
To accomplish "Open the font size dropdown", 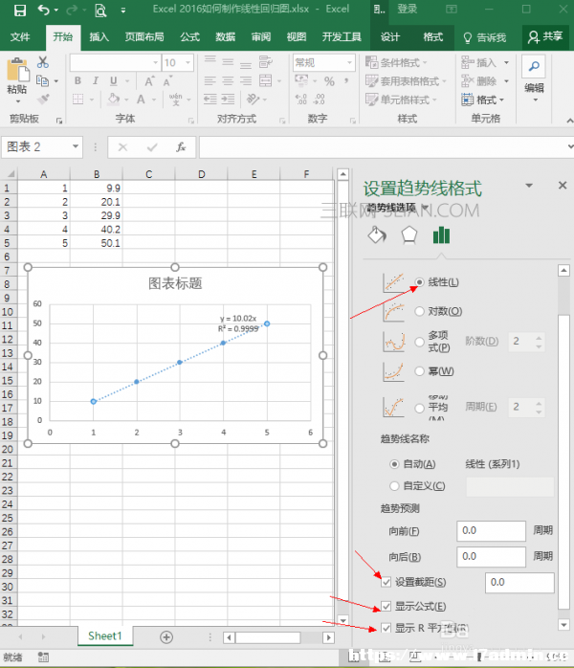I will tap(188, 62).
